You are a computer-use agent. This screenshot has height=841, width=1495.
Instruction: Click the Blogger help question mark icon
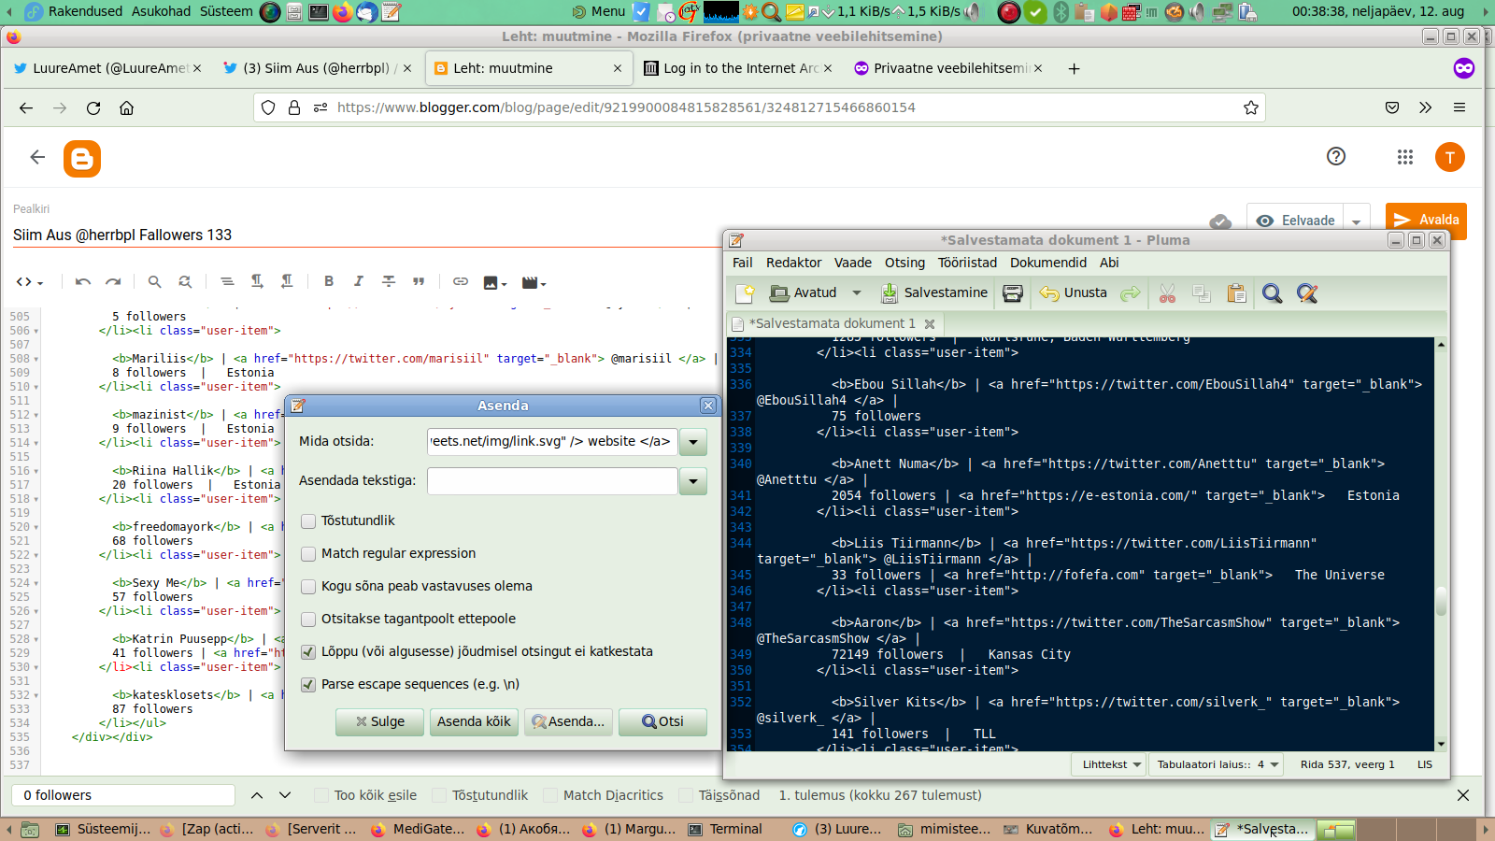click(x=1336, y=157)
